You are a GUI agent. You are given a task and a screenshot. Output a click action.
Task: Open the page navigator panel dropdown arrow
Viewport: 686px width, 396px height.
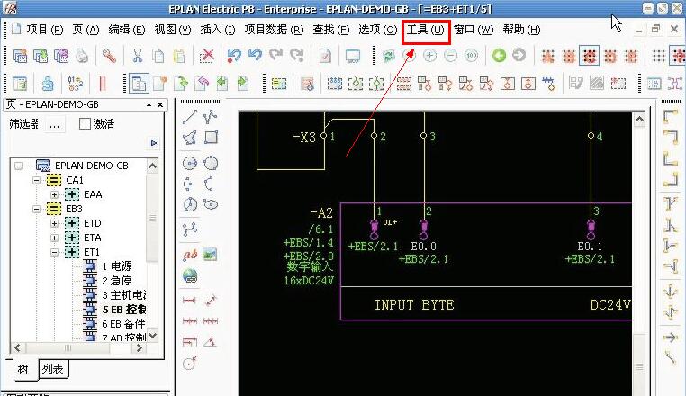tap(149, 105)
